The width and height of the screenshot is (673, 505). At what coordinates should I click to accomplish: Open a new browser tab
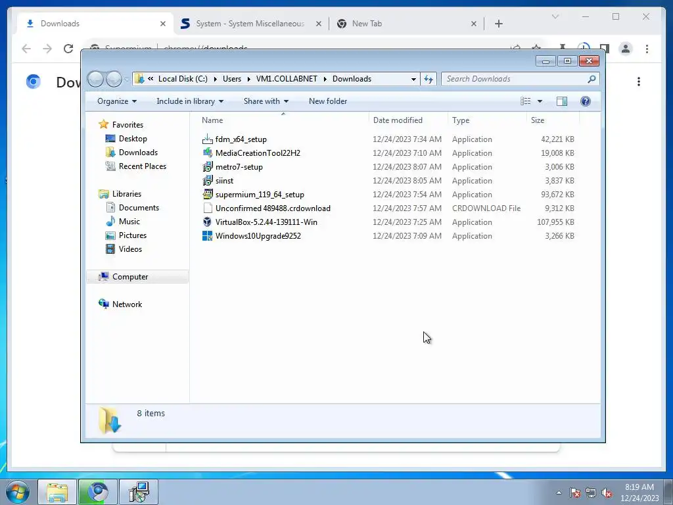tap(499, 24)
